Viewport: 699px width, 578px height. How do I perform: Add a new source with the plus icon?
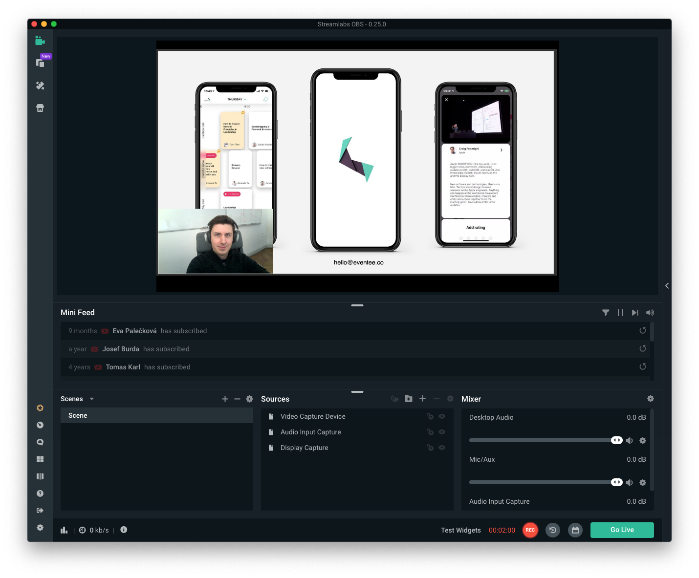(422, 399)
